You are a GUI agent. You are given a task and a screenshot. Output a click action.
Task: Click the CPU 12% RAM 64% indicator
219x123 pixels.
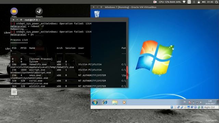170,2
